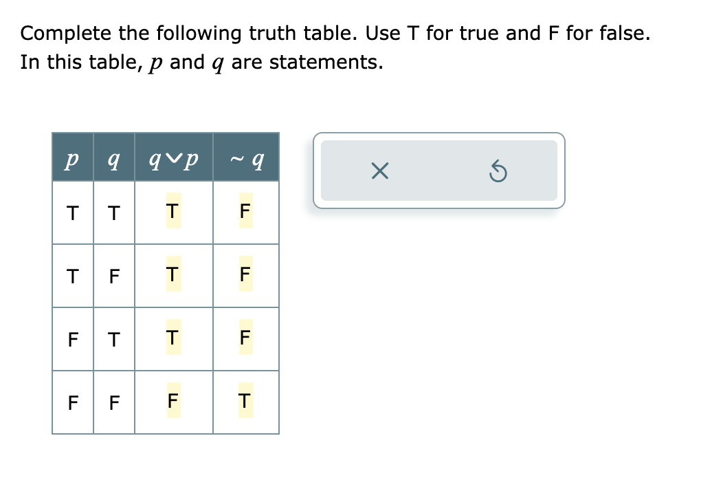Select the highlighted F in row one ~q column

click(x=244, y=212)
